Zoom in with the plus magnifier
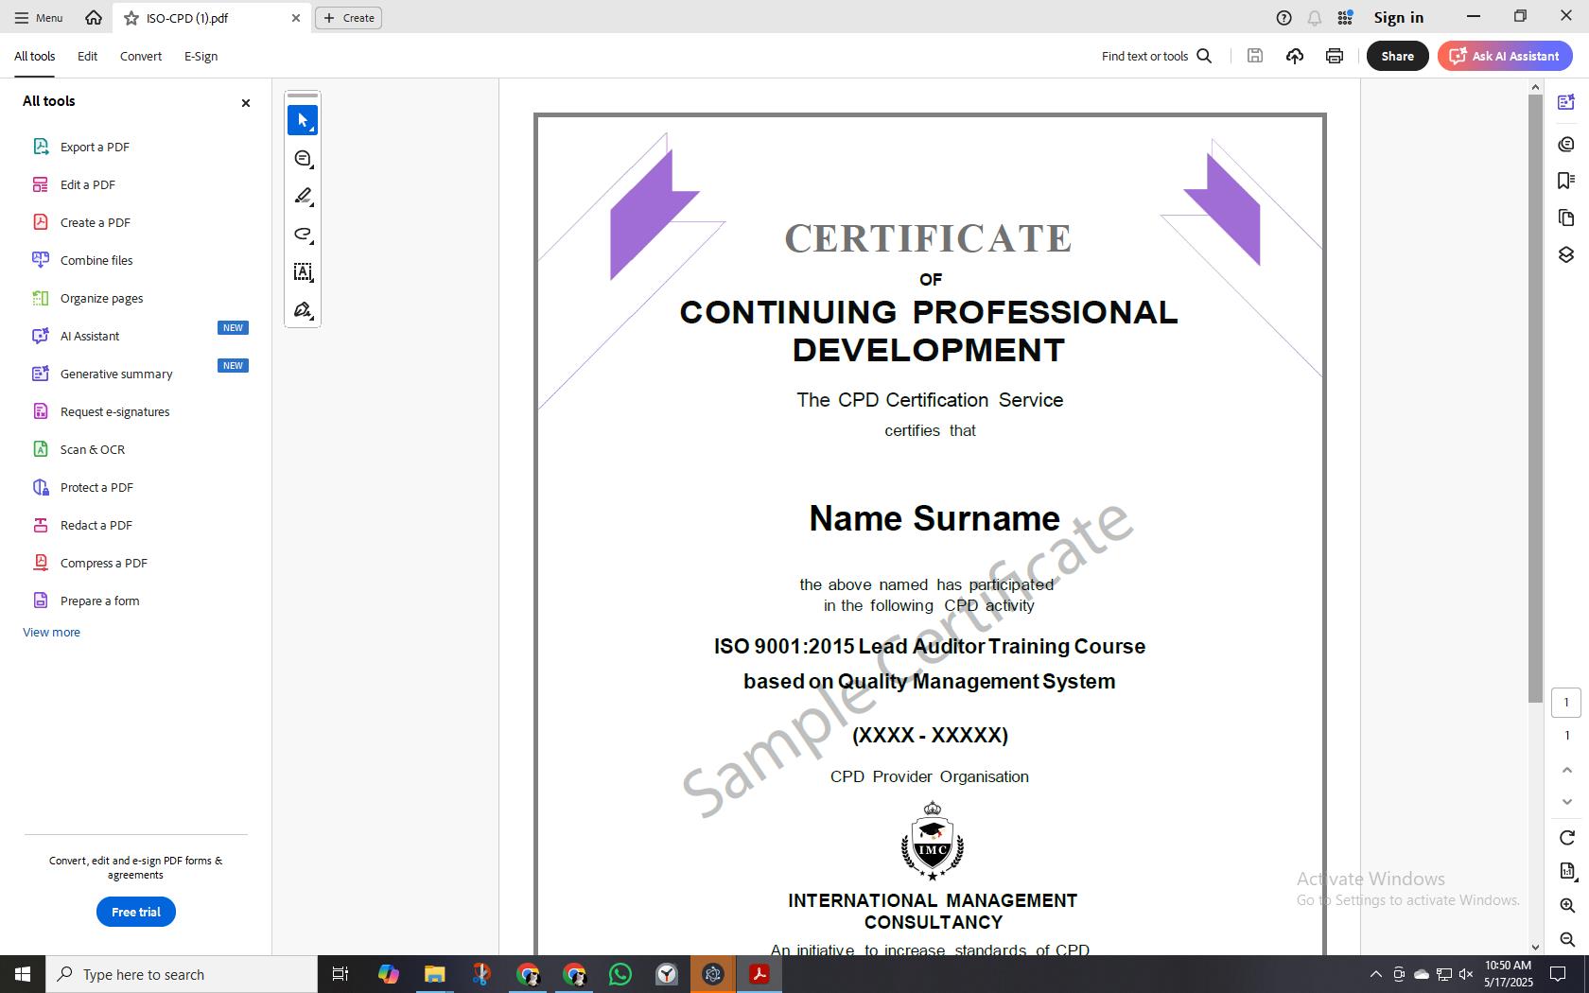Screen dimensions: 1589x993 (1566, 905)
